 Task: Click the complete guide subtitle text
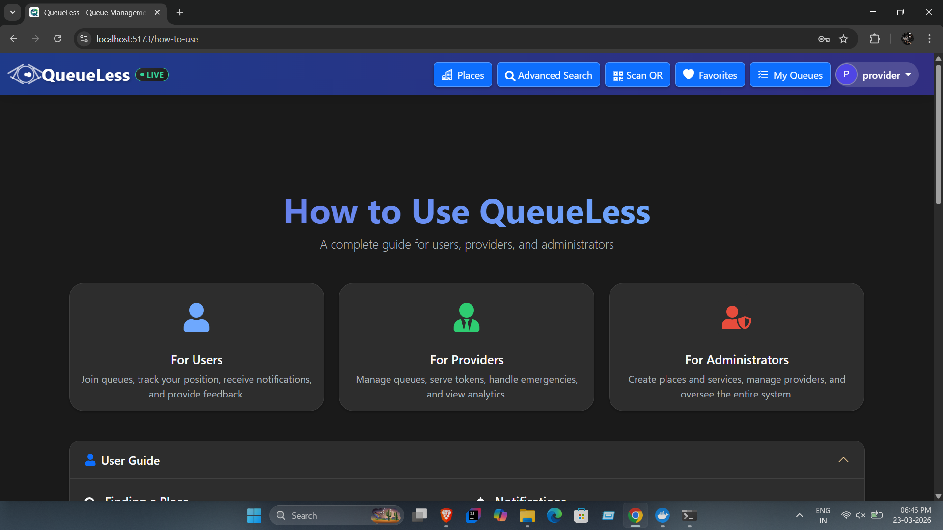coord(467,244)
